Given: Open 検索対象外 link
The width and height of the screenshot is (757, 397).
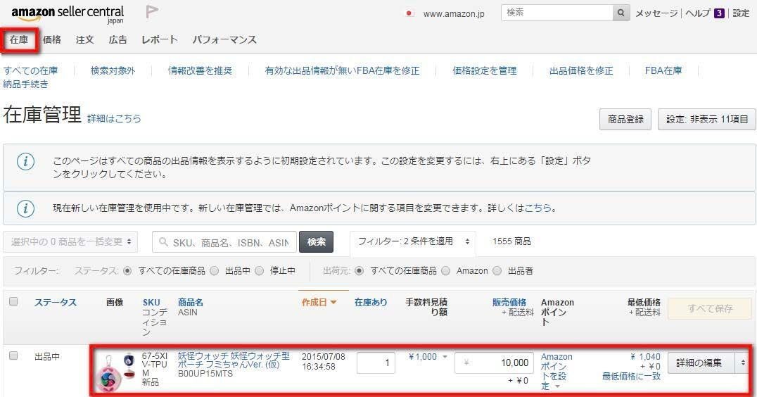Looking at the screenshot, I should (113, 70).
